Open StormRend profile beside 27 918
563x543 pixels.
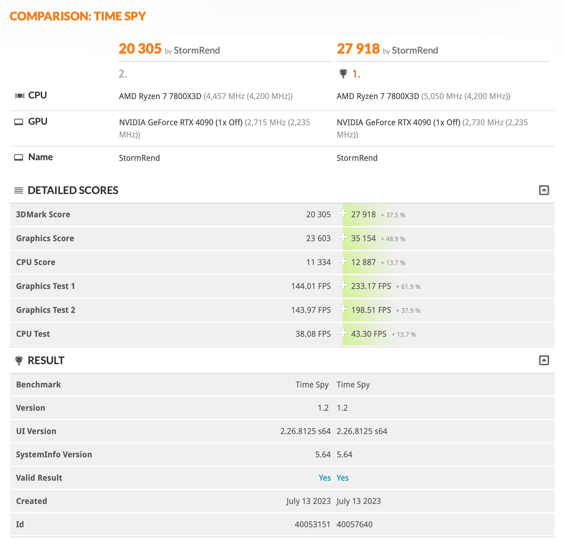pos(415,50)
